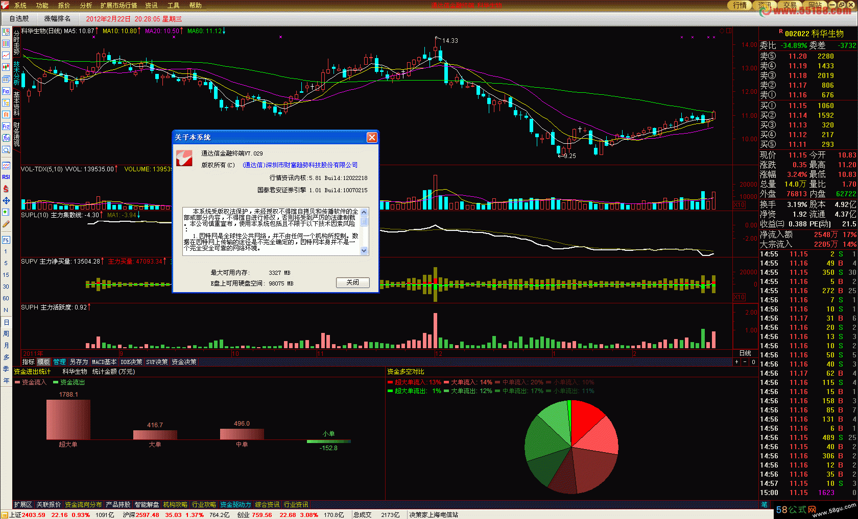
Task: Open the 资金流向分布 bottom tab
Action: click(x=83, y=505)
